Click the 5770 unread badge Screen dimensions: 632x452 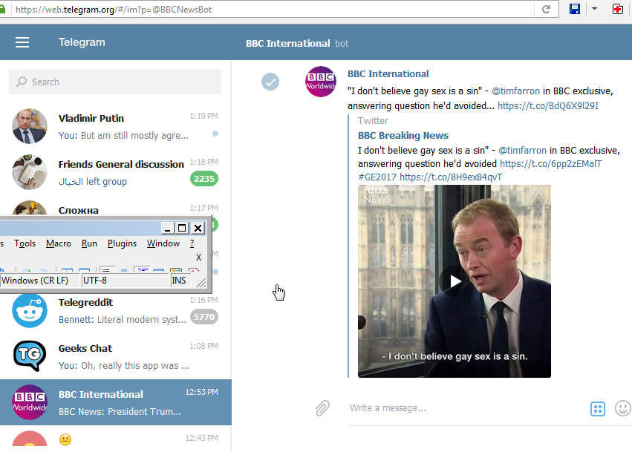click(x=204, y=317)
